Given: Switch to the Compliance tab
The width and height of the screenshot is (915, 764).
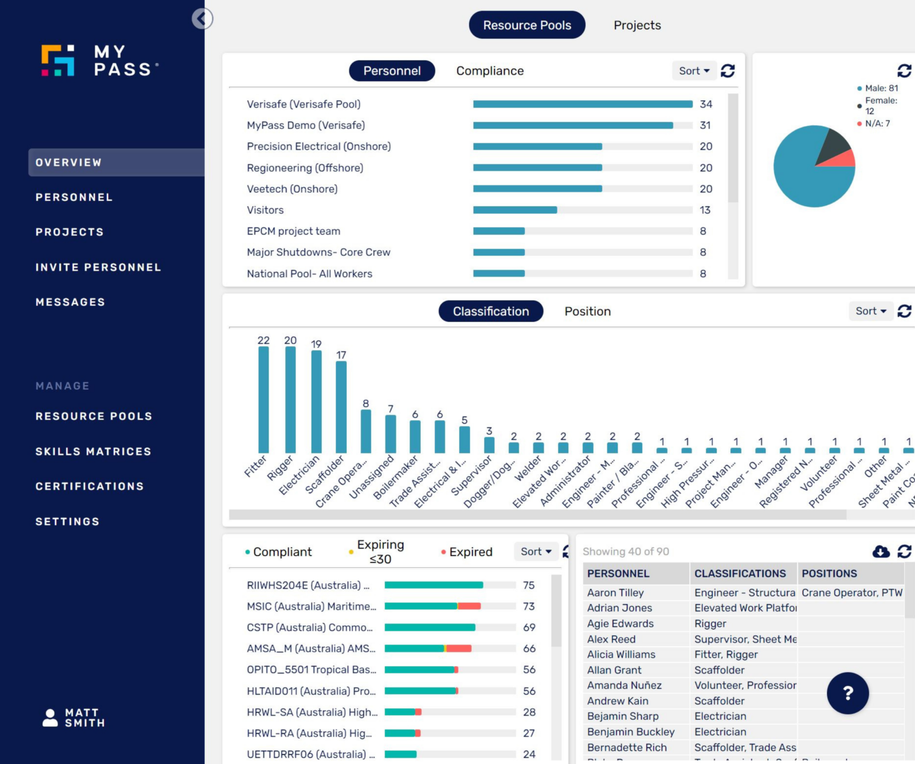Looking at the screenshot, I should (490, 71).
